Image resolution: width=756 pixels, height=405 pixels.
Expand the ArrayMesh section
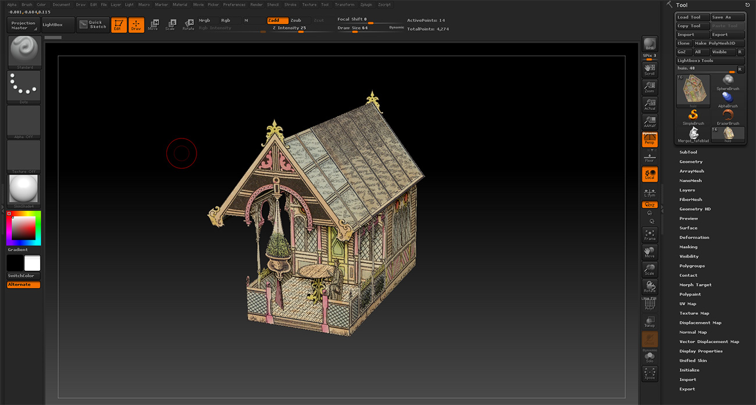[691, 171]
